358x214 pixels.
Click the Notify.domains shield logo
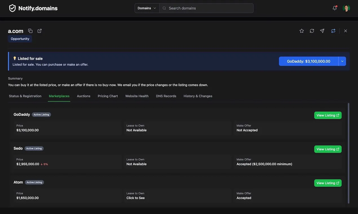pos(12,8)
